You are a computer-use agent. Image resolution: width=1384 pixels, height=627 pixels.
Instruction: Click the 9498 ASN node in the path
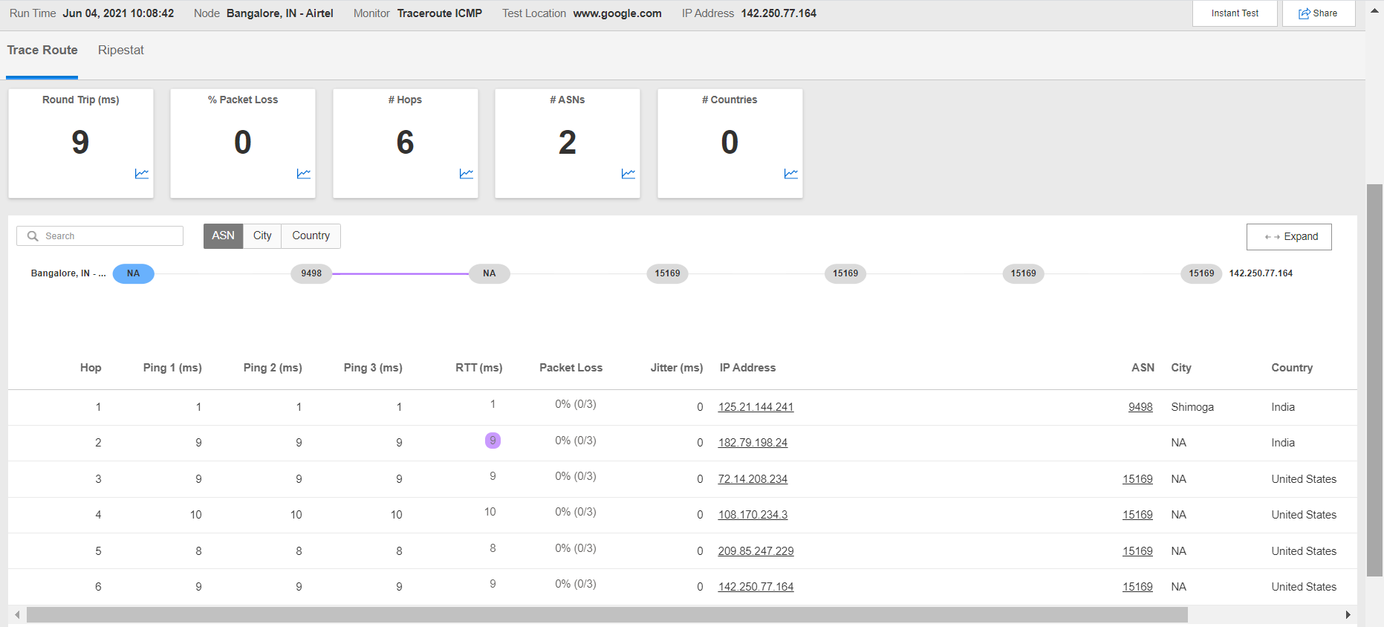pos(311,273)
